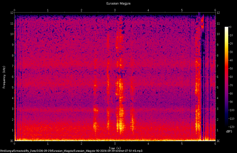Click the "9" tick on right frequency axis

tap(217, 45)
